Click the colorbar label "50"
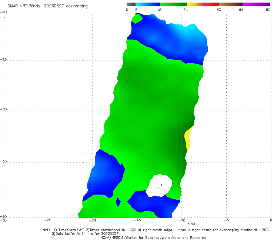Screen dimensions: 274x240 point(219,10)
